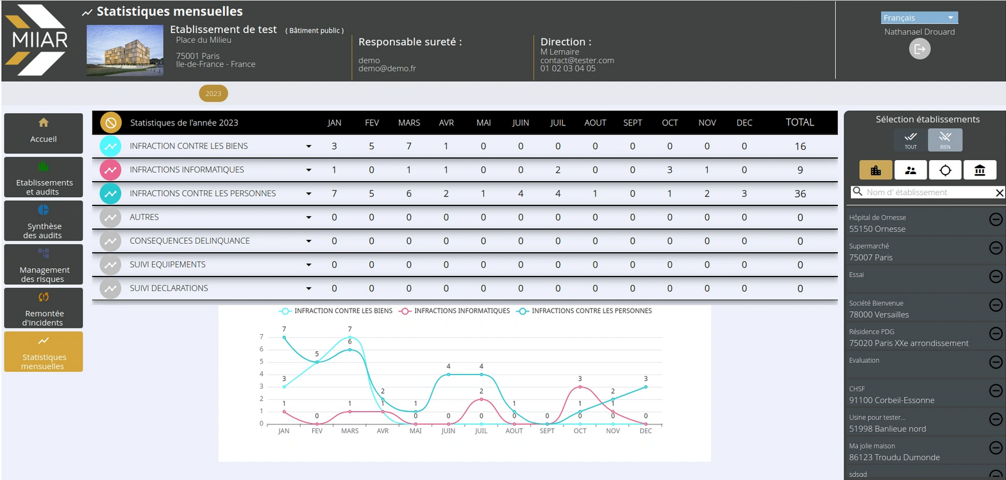
Task: Open the Français language dropdown
Action: 919,18
